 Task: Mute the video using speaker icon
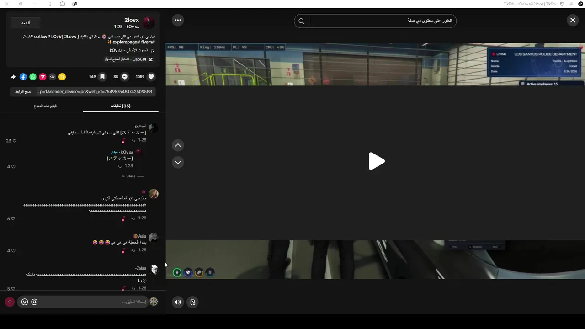point(178,302)
